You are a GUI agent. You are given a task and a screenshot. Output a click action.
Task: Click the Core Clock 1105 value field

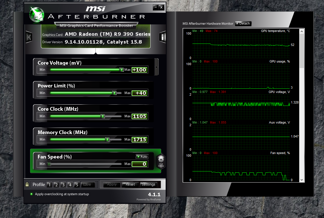pyautogui.click(x=140, y=116)
